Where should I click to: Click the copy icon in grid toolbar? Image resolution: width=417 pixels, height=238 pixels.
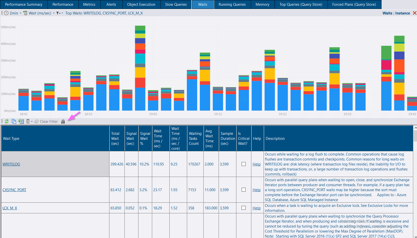14,121
